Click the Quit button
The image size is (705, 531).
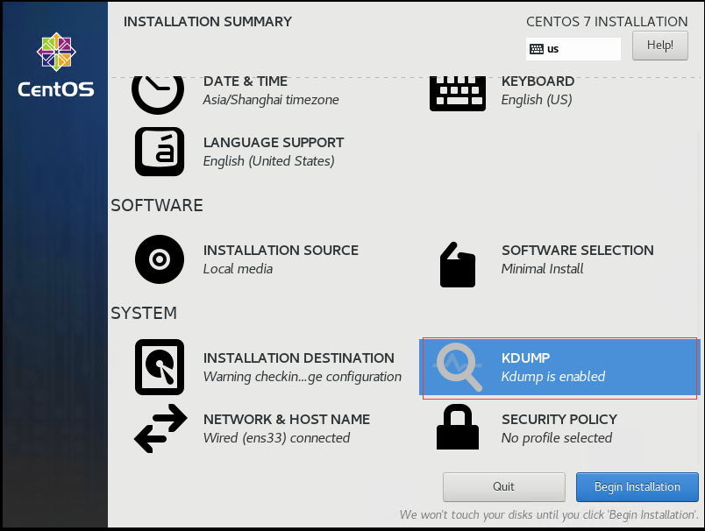(x=503, y=487)
